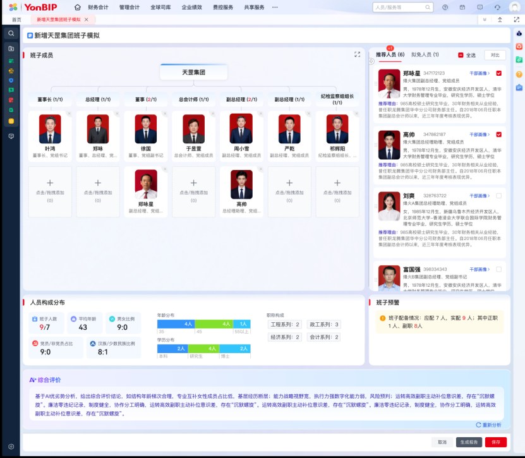Viewport: 525px width, 458px height.
Task: Click the 对比 button
Action: (495, 55)
